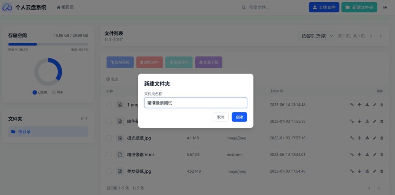Click the 个人云盘系统 title text

(31, 7)
